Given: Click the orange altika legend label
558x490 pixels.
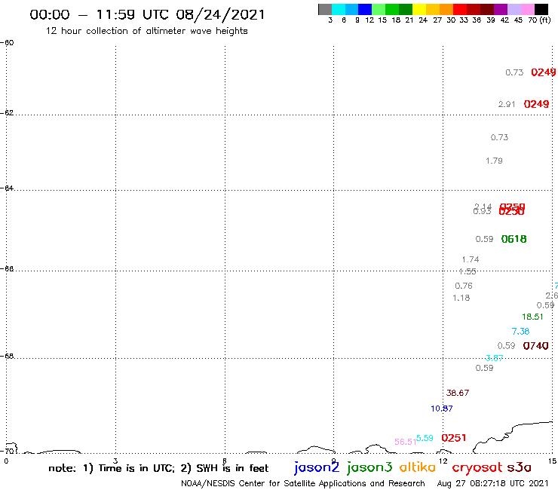Looking at the screenshot, I should 418,467.
